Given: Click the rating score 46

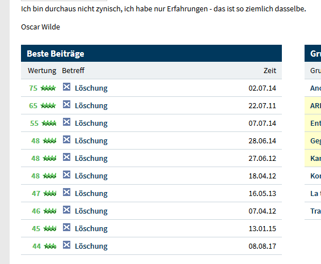Looking at the screenshot, I should [x=36, y=211].
